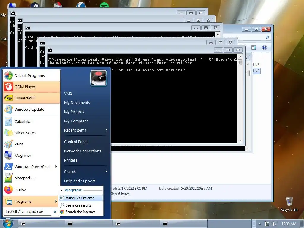Switch to the first cmd taskbar button
The width and height of the screenshot is (304, 228).
pyautogui.click(x=41, y=224)
